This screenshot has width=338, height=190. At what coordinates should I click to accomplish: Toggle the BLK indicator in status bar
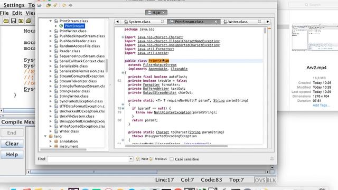(x=271, y=180)
